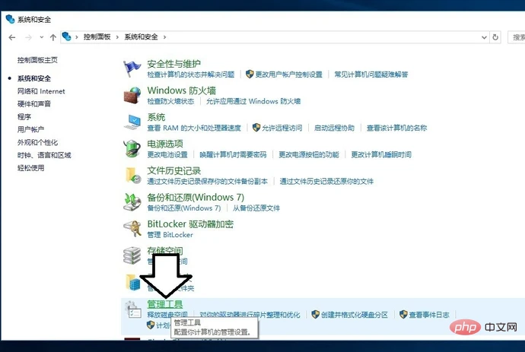Click 允许远程访问 link
Viewport: 525px width, 352px height.
282,128
